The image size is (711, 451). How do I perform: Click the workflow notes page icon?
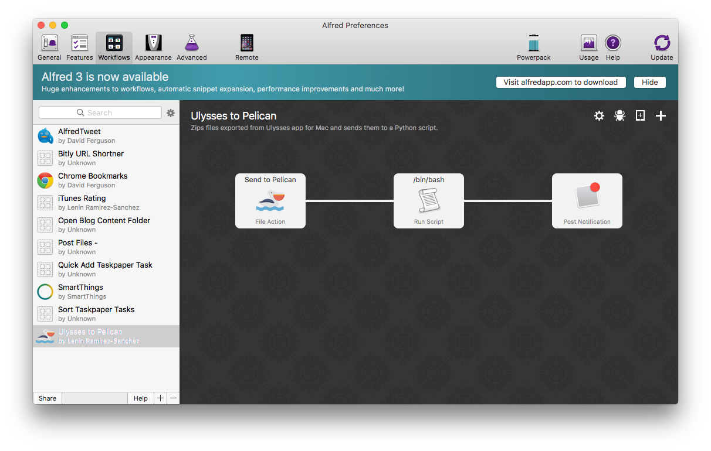click(640, 116)
